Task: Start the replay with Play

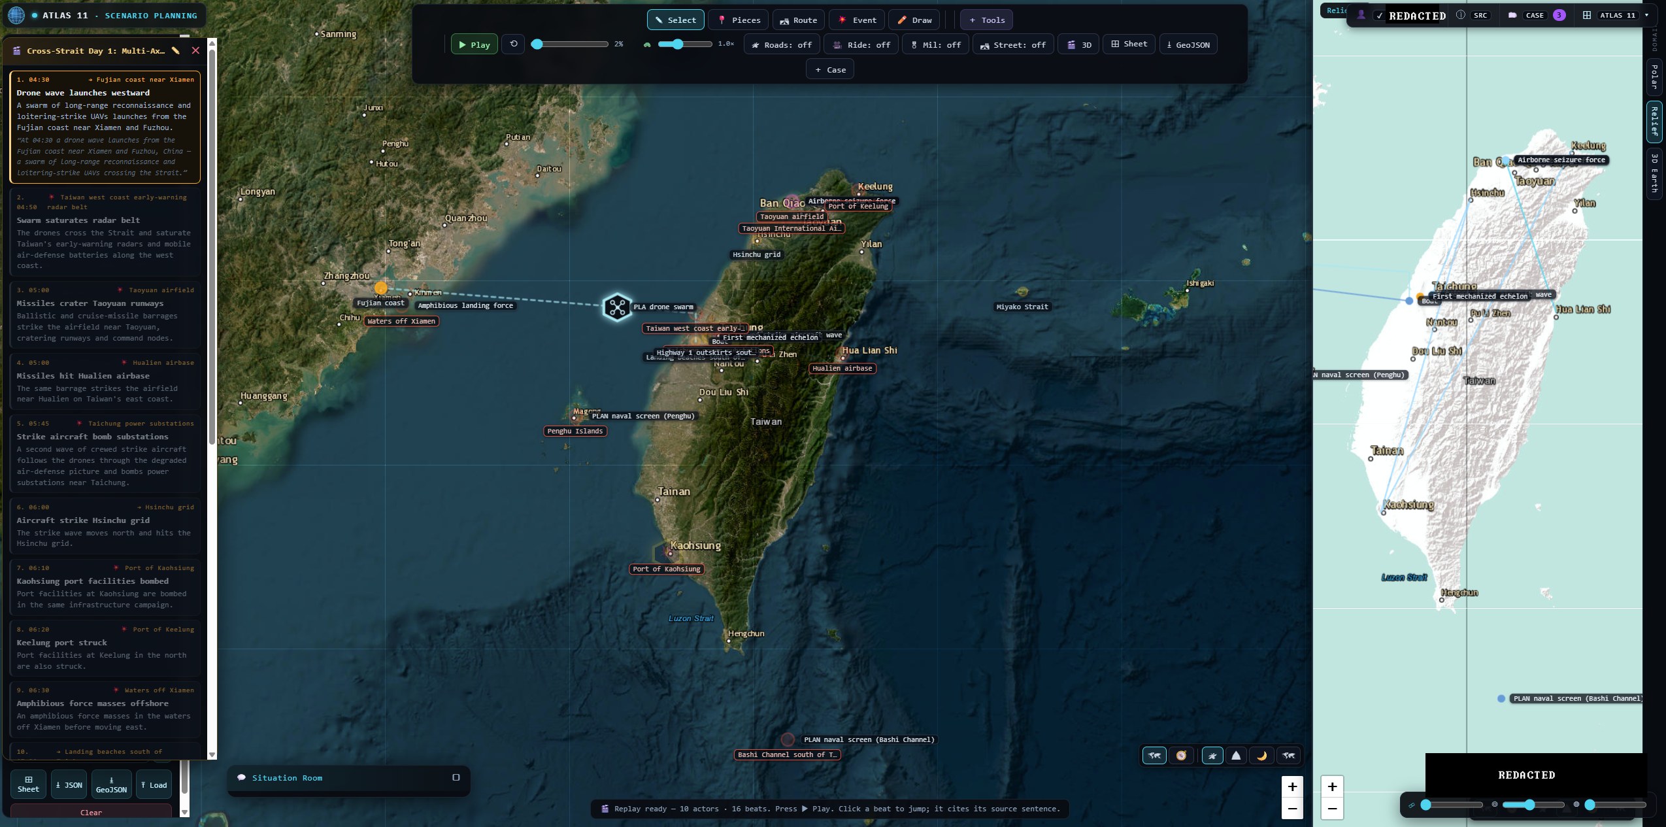Action: point(474,44)
